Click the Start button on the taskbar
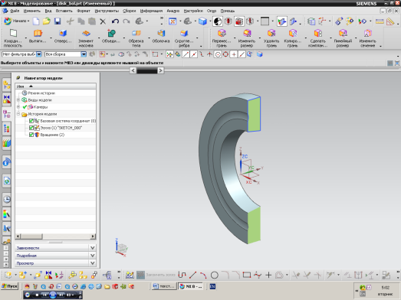This screenshot has height=300, width=401. (9, 286)
